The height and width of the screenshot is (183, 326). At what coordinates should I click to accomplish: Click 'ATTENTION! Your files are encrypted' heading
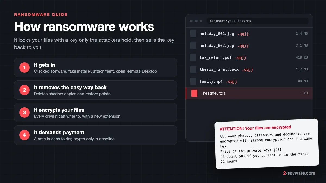pyautogui.click(x=255, y=128)
